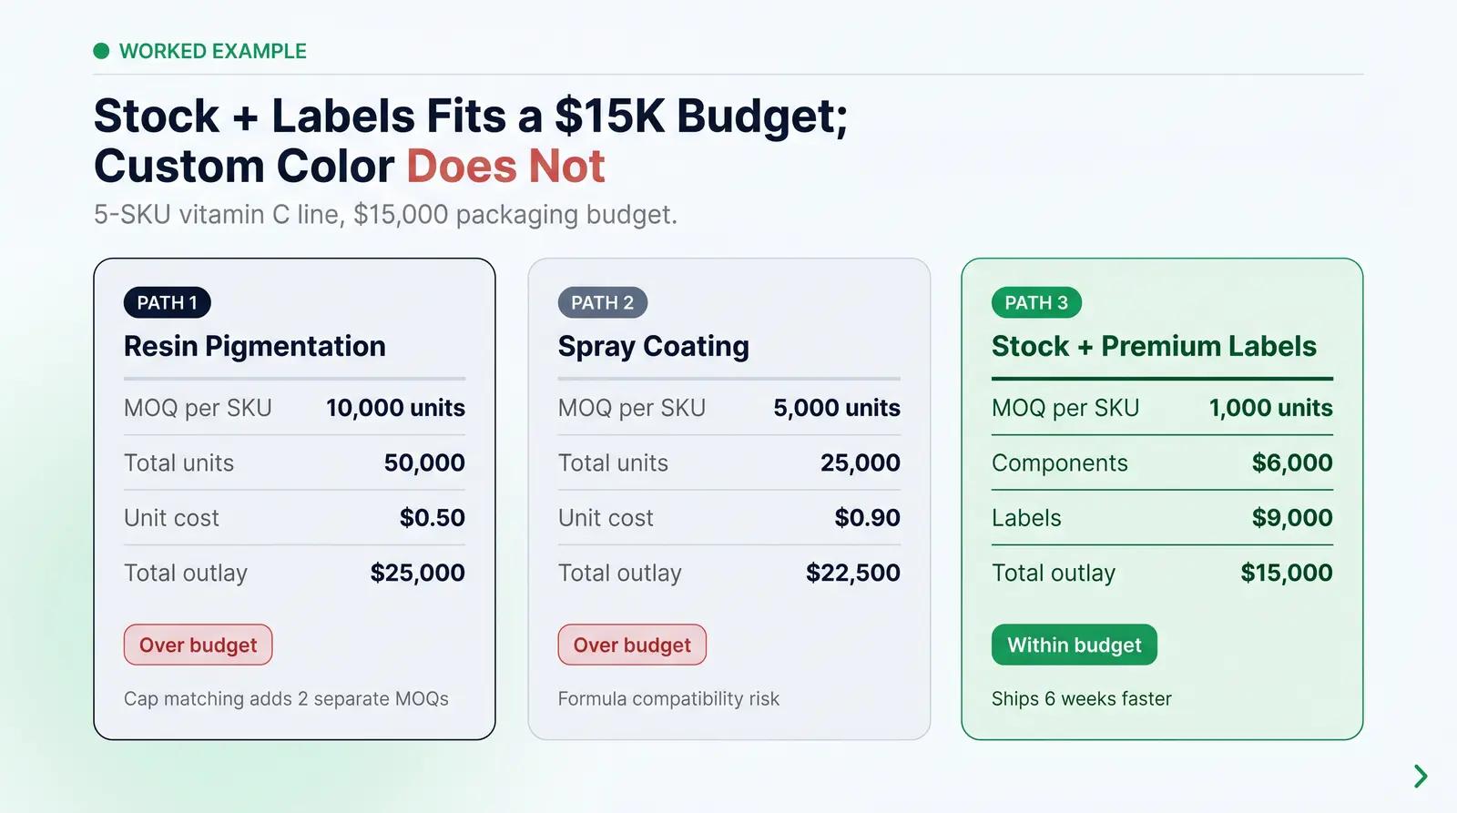Click the Within budget button
This screenshot has height=813, width=1457.
(x=1075, y=645)
